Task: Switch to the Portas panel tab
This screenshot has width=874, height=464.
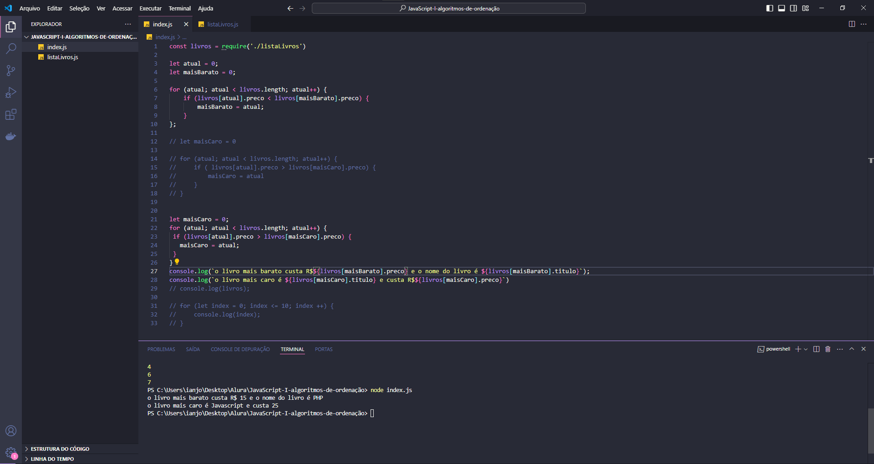Action: click(324, 349)
